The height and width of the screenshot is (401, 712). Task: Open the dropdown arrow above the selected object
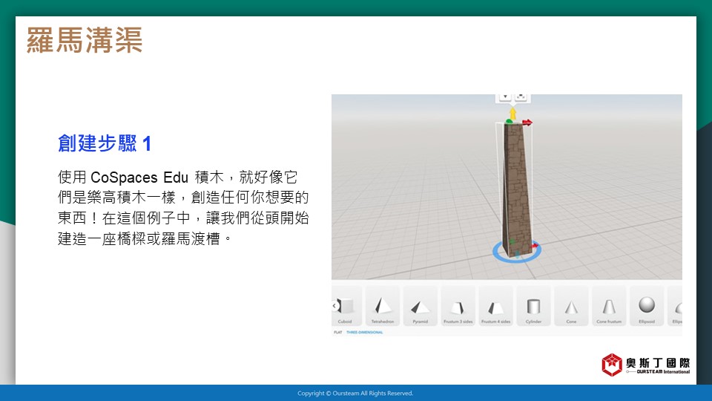pos(505,97)
